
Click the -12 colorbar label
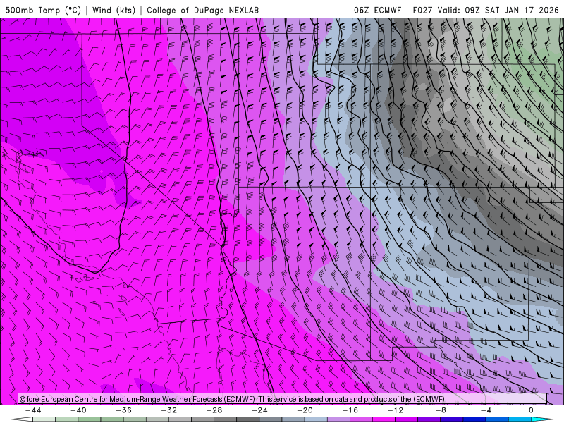pyautogui.click(x=396, y=410)
